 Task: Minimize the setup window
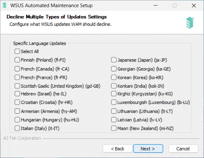pos(156,6)
